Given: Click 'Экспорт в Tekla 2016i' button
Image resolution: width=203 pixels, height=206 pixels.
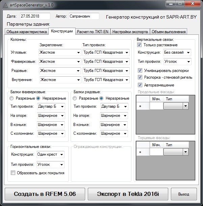Looking at the screenshot, I should click(128, 194).
